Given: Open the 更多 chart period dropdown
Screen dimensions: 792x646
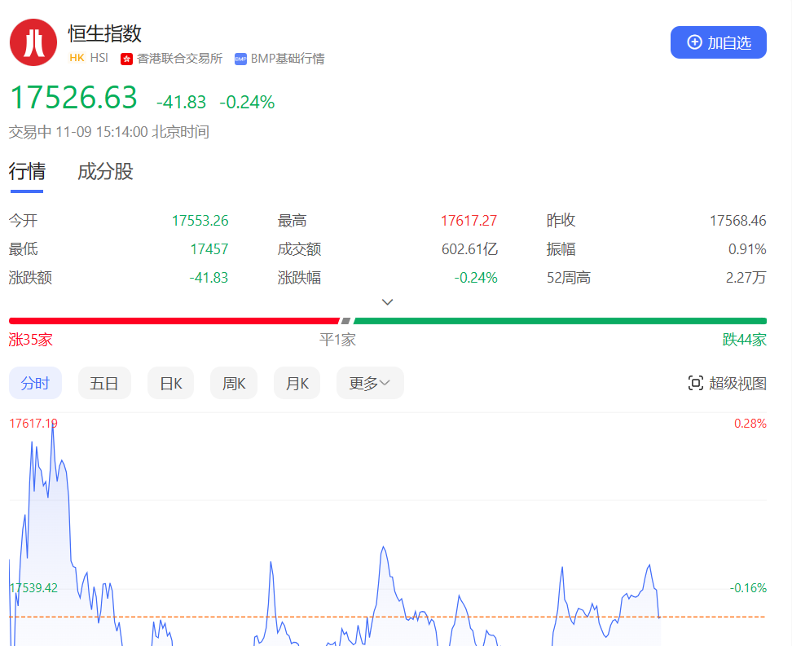Looking at the screenshot, I should [x=370, y=383].
